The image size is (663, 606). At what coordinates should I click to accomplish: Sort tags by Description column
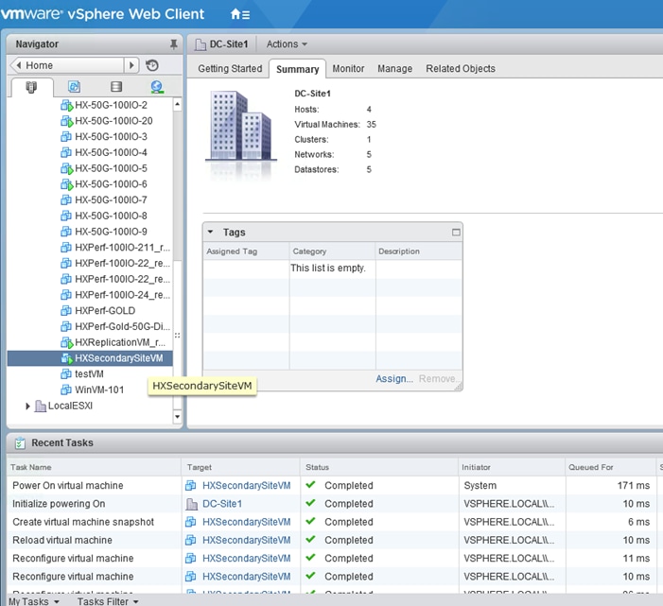click(419, 251)
